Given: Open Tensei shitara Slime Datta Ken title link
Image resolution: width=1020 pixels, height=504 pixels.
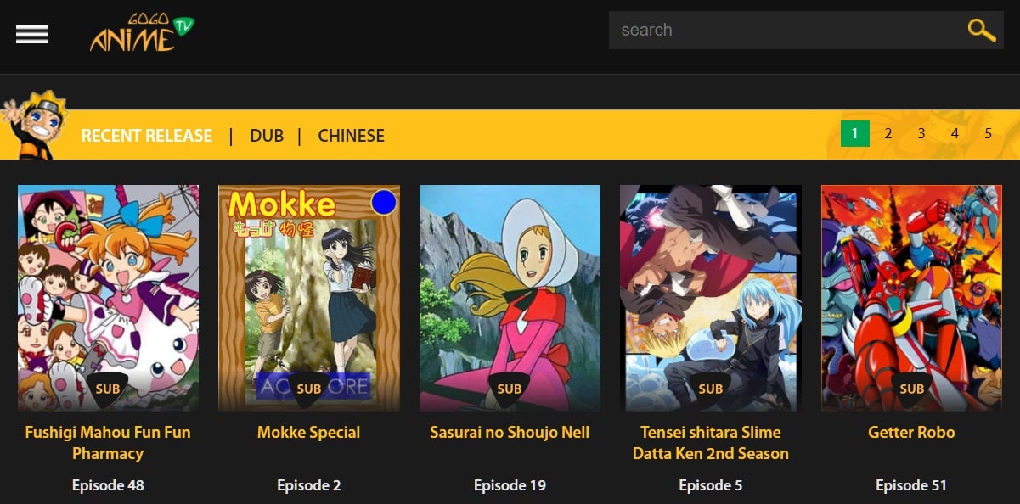Looking at the screenshot, I should coord(711,443).
